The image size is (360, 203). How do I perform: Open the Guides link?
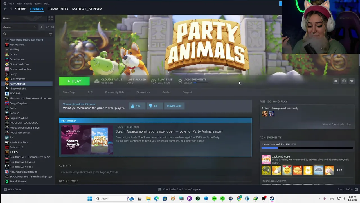(166, 92)
